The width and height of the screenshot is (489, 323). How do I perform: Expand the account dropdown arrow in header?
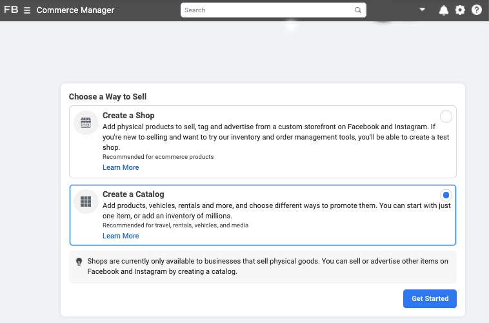point(423,10)
